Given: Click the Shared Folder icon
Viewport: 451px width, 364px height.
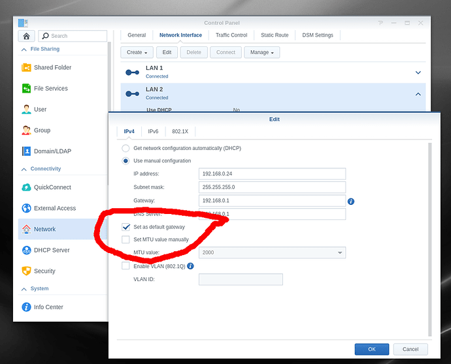Looking at the screenshot, I should coord(26,67).
